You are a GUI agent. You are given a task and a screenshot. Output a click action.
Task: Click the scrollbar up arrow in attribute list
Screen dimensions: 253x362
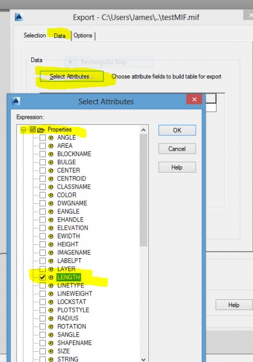coord(143,130)
